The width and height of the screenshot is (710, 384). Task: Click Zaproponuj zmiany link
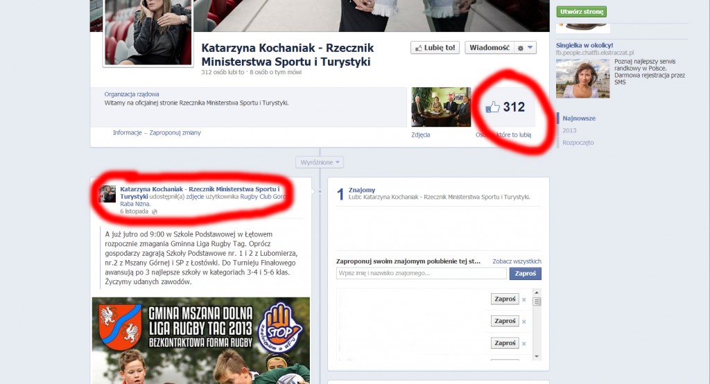[175, 132]
